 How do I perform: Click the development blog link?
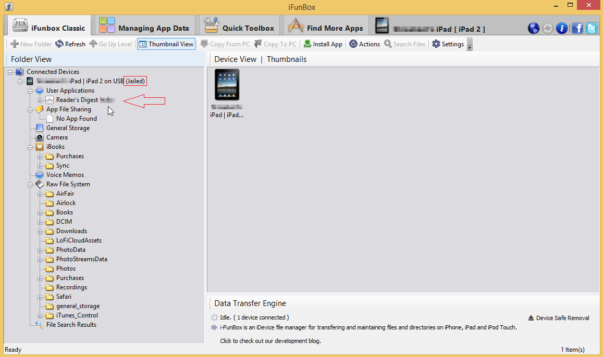[270, 341]
